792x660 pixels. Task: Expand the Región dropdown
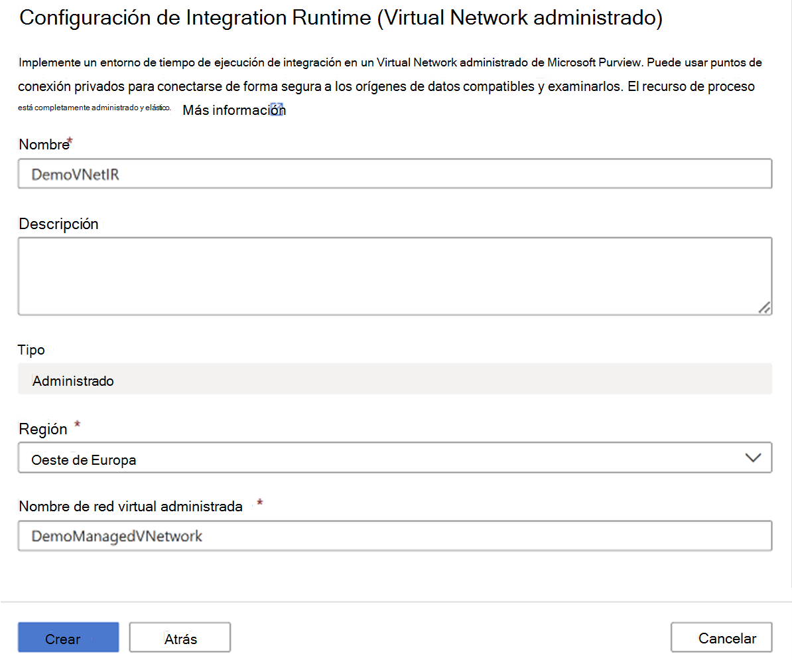click(x=395, y=457)
